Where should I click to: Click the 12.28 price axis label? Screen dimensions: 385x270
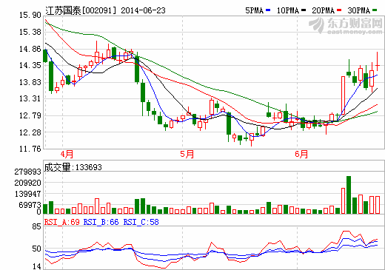coord(30,132)
